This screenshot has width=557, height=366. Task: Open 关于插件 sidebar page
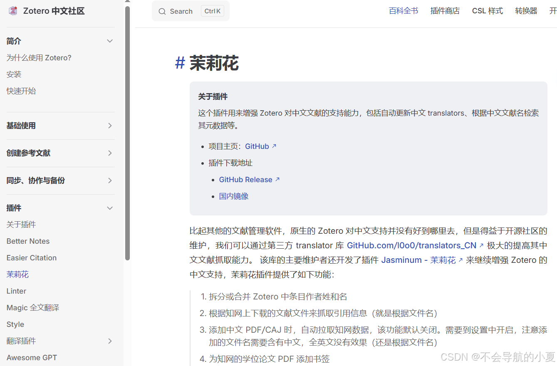(x=21, y=225)
